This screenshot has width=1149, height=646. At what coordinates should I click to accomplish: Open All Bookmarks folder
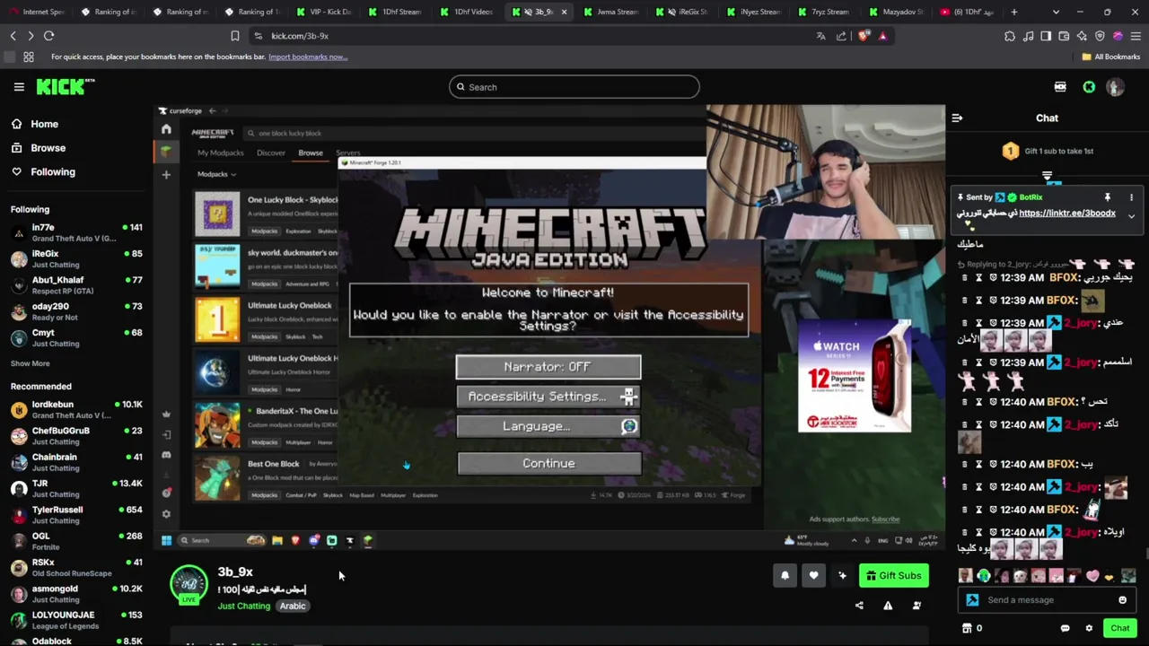(x=1110, y=57)
